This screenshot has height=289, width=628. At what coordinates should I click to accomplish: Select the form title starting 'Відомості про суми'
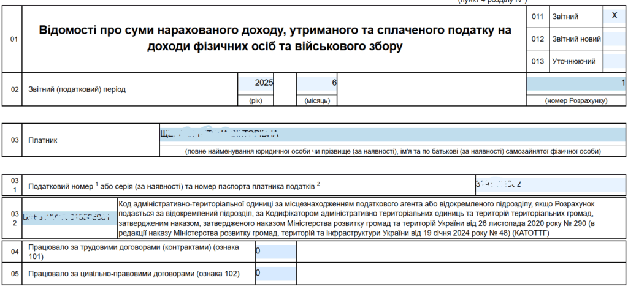click(275, 39)
